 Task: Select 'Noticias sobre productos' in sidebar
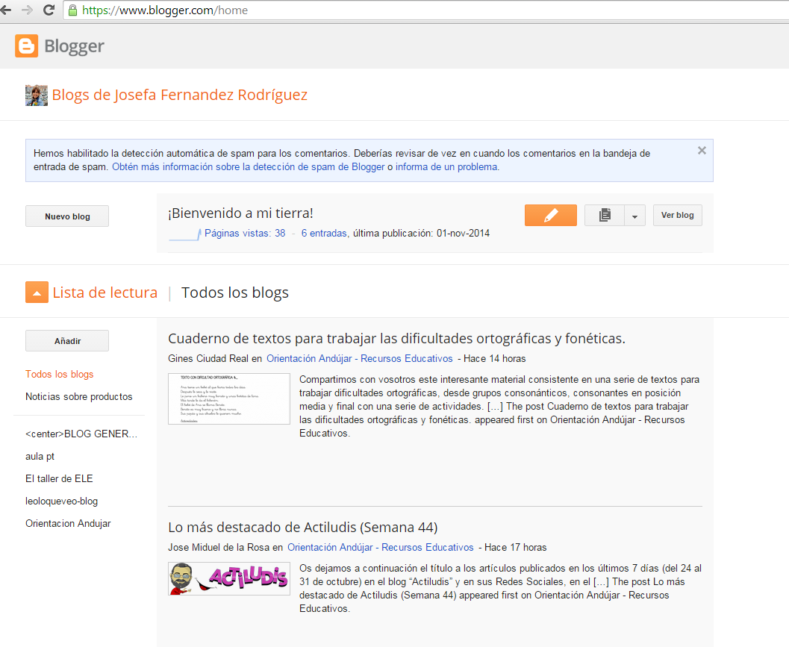pyautogui.click(x=79, y=396)
